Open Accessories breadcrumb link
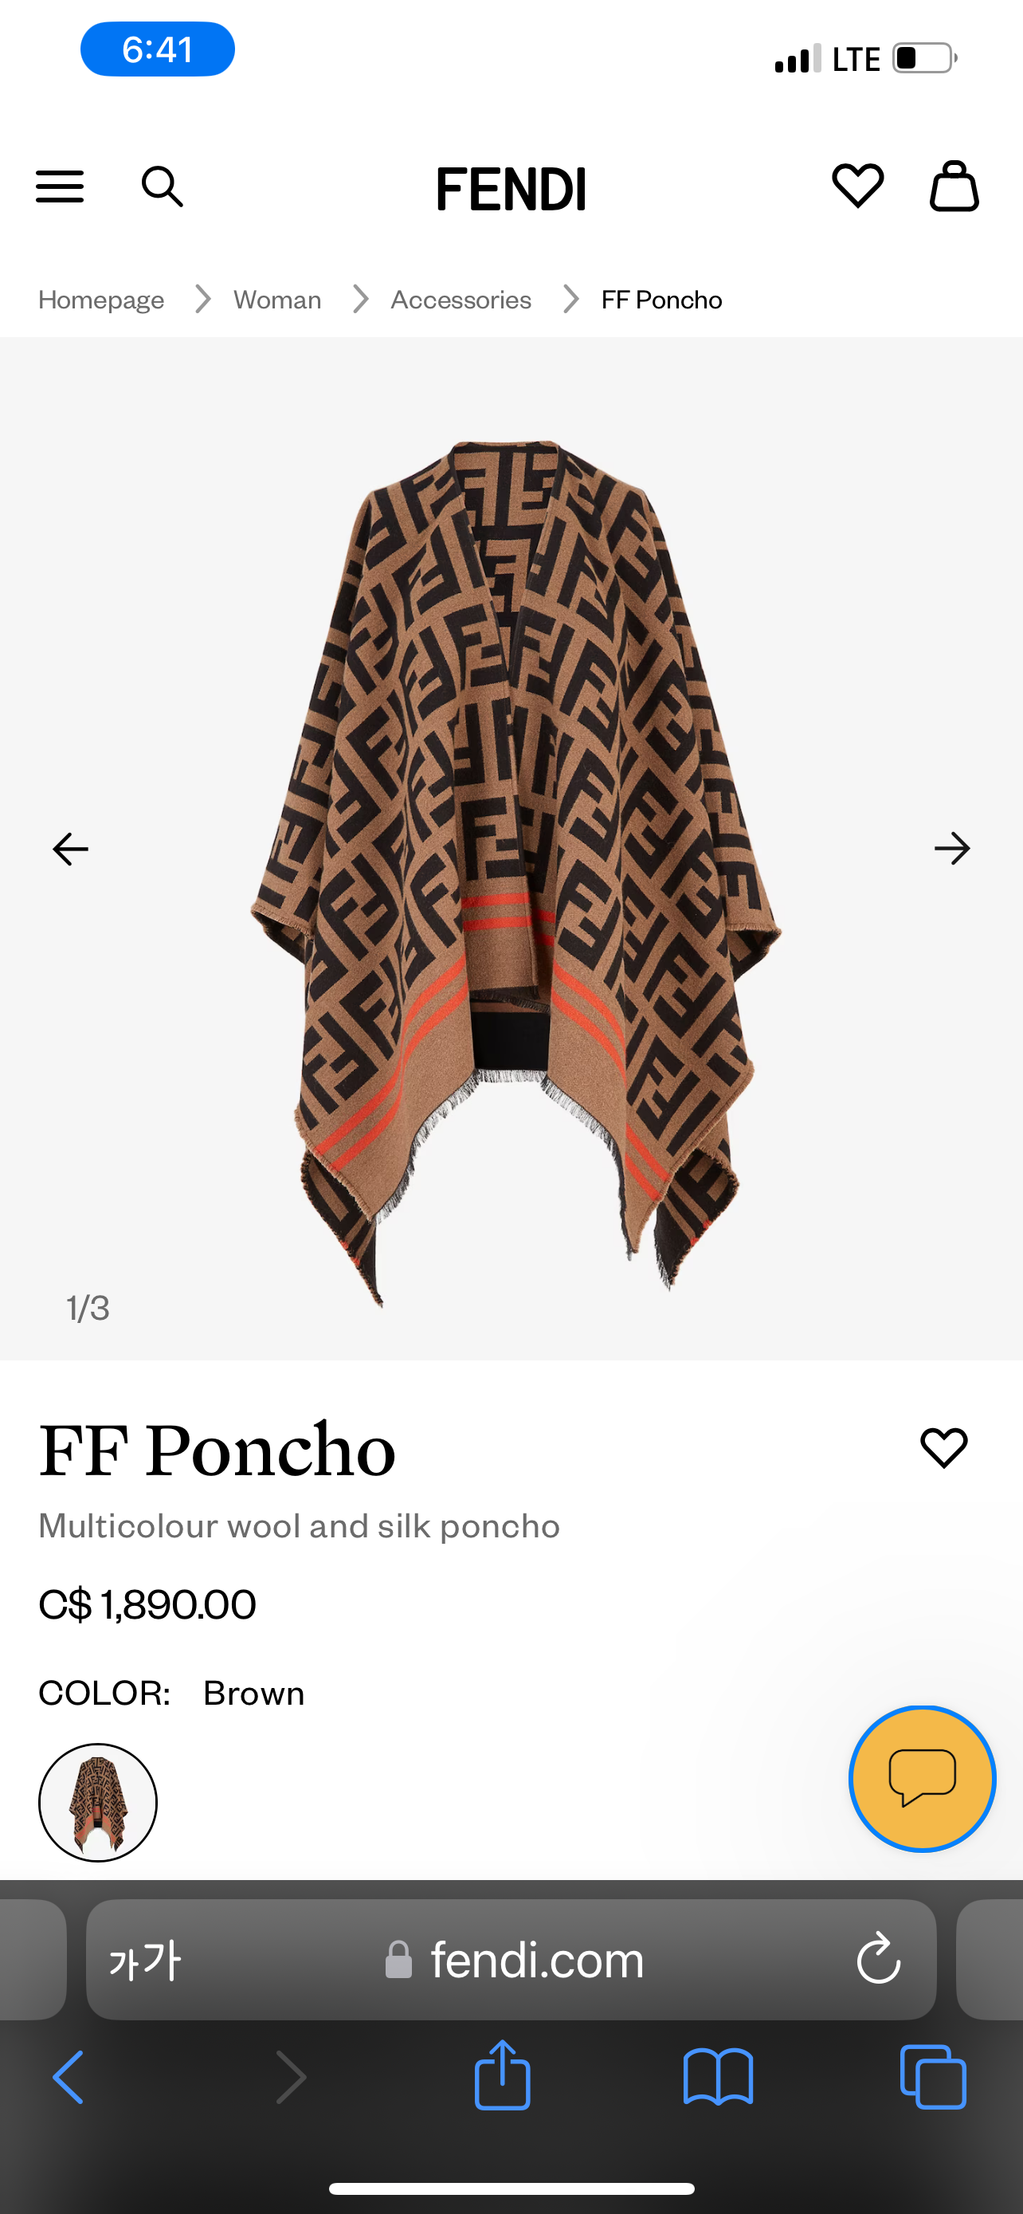This screenshot has height=2214, width=1023. (461, 299)
